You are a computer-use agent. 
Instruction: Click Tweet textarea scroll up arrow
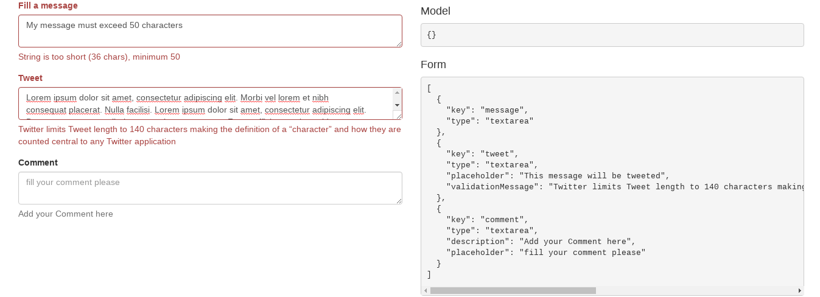(x=398, y=93)
